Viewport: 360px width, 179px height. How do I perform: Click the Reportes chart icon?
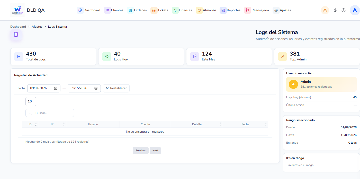pos(223,10)
